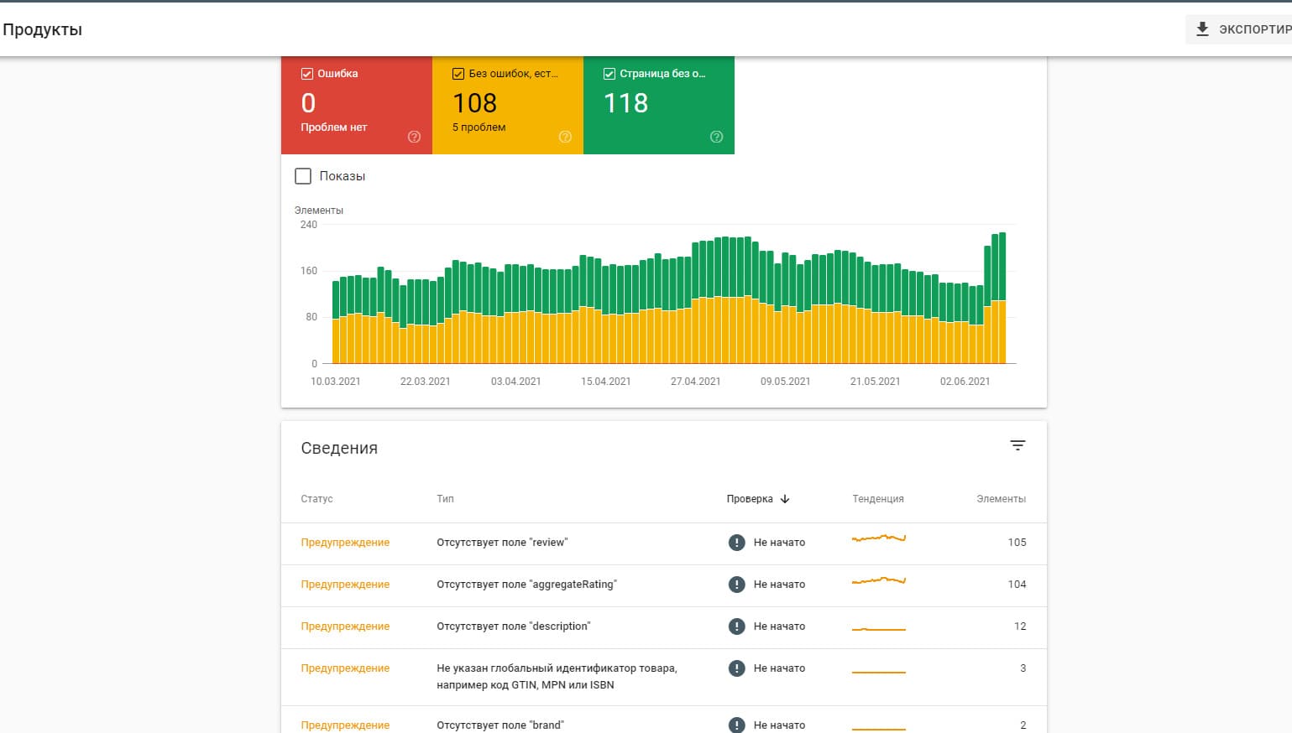Sort table by Тип column header
This screenshot has height=733, width=1292.
445,499
